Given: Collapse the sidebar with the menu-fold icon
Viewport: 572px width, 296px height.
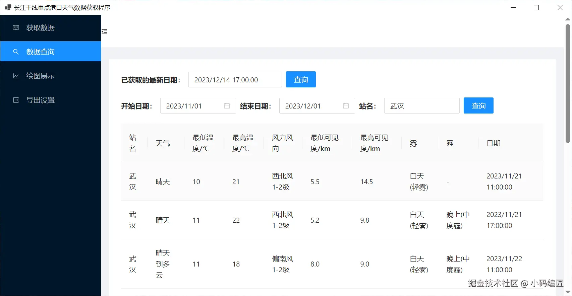Looking at the screenshot, I should click(x=105, y=32).
